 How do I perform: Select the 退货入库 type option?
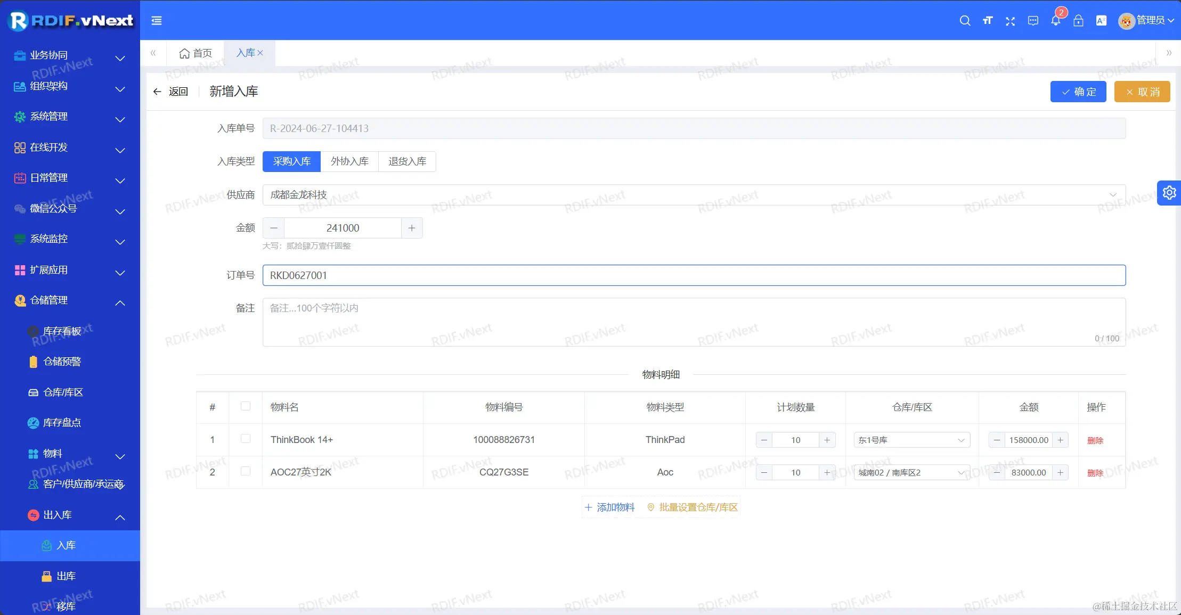click(x=407, y=161)
